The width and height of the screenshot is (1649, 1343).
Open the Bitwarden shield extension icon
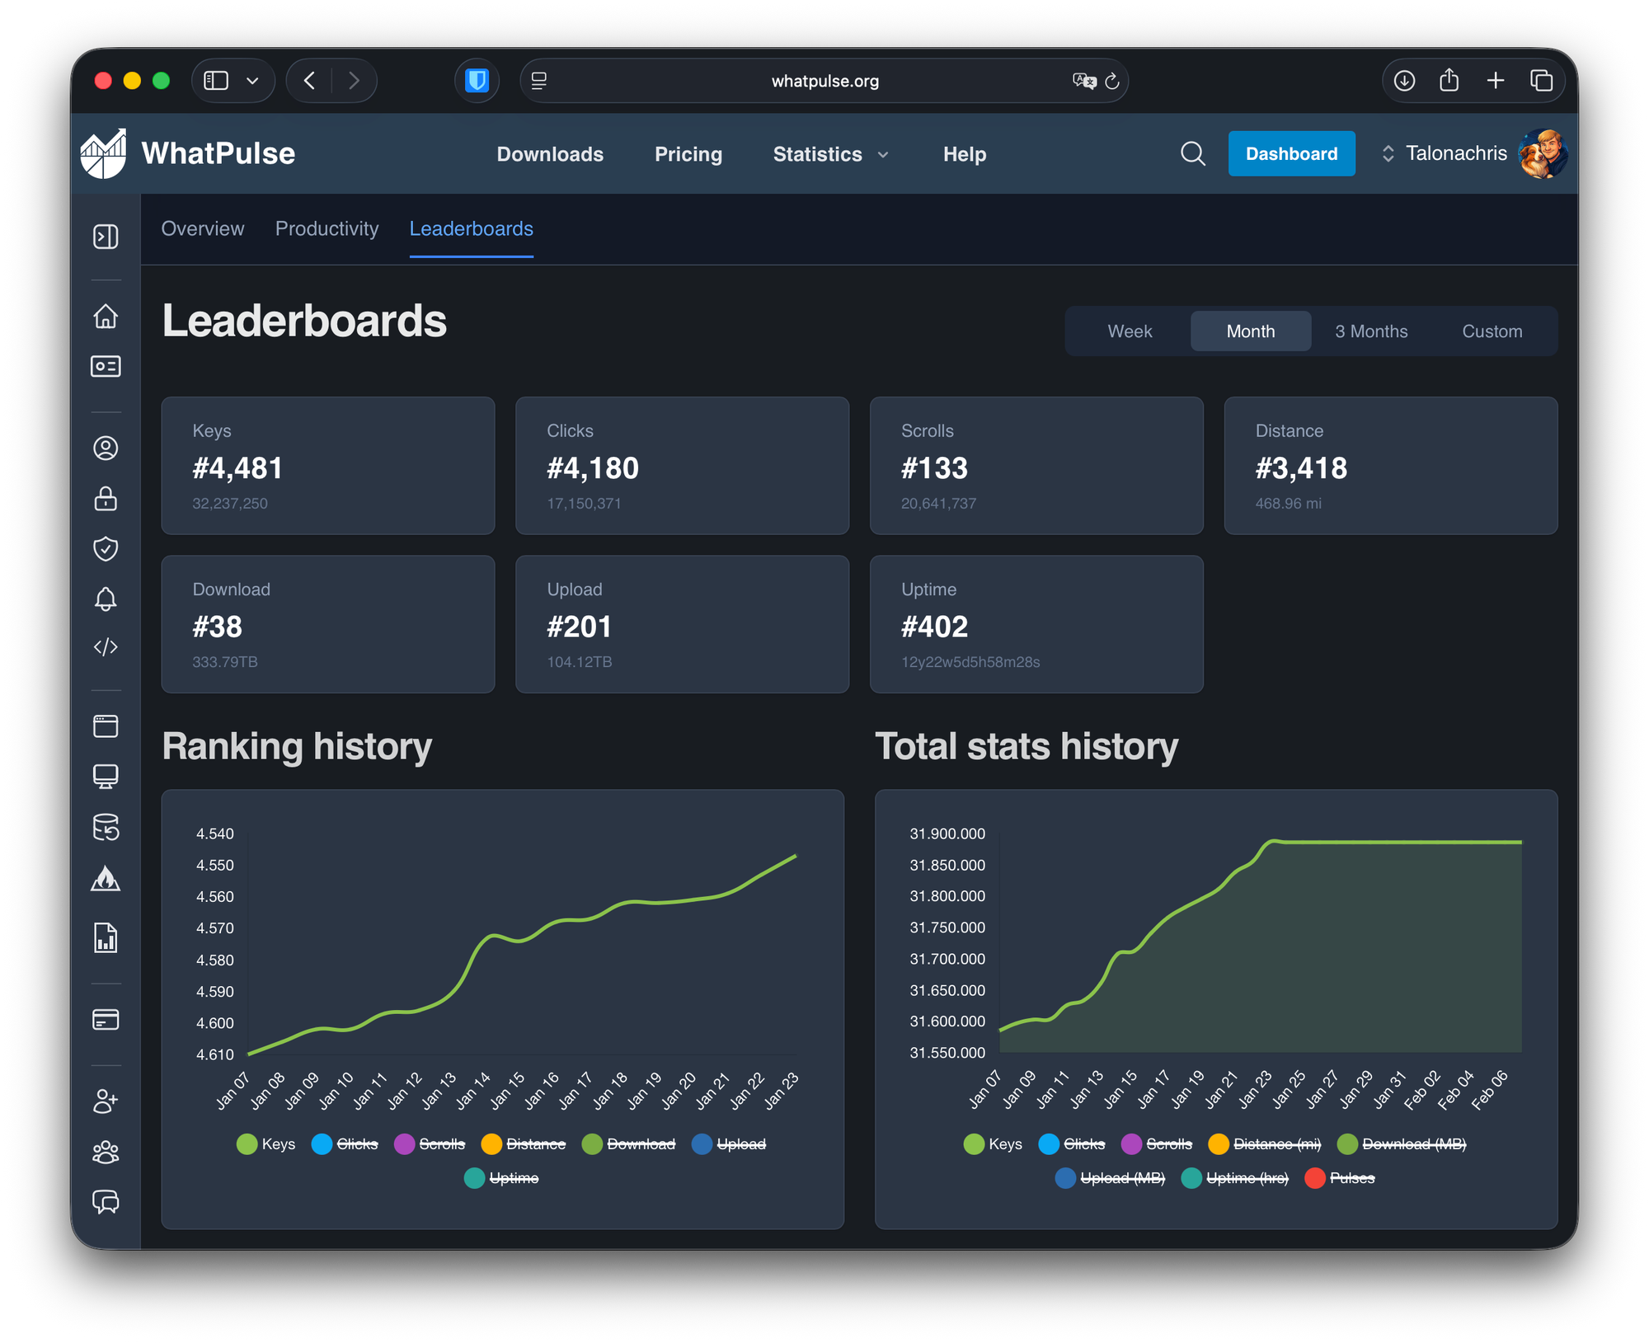pyautogui.click(x=477, y=81)
